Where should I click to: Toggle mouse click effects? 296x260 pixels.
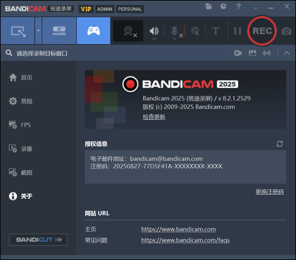[195, 30]
